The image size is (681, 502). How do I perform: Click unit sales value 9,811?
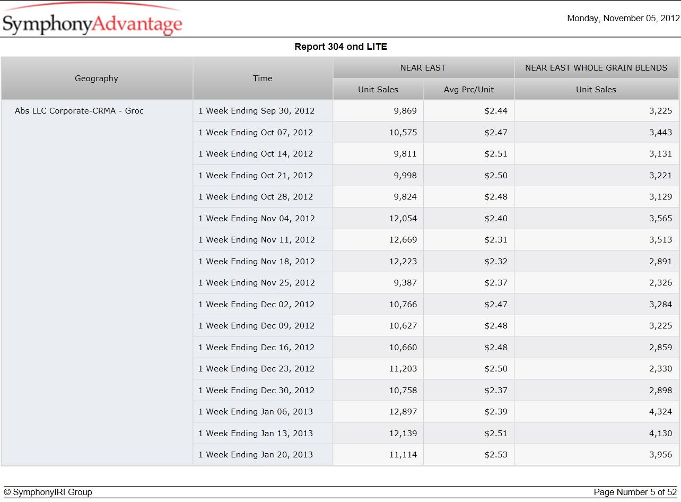pyautogui.click(x=405, y=154)
